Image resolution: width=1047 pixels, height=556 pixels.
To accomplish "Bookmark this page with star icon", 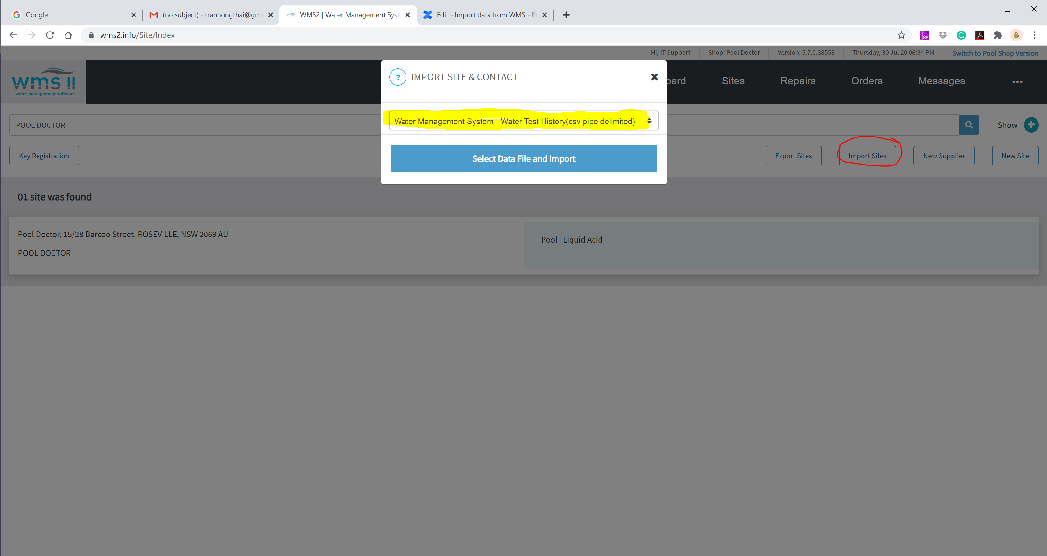I will 901,35.
